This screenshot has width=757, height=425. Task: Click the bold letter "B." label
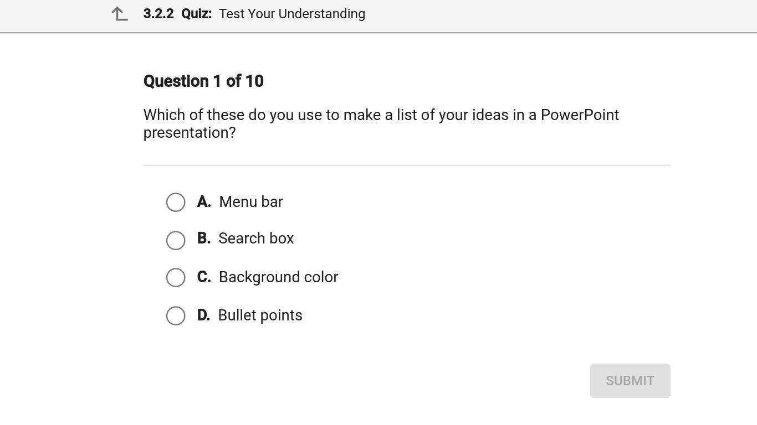point(204,239)
